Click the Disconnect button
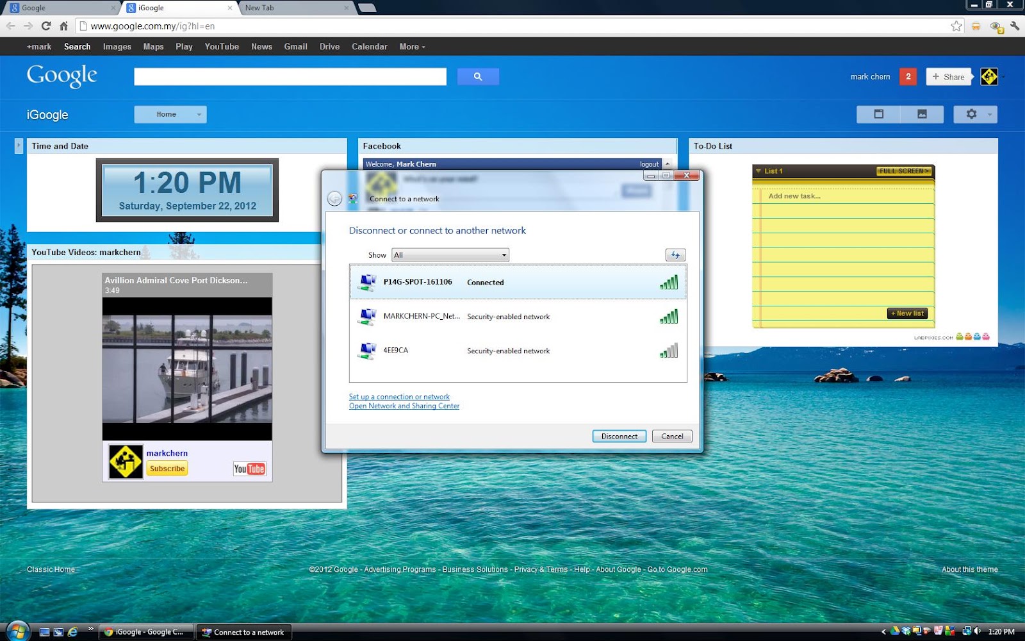The height and width of the screenshot is (641, 1025). [619, 437]
